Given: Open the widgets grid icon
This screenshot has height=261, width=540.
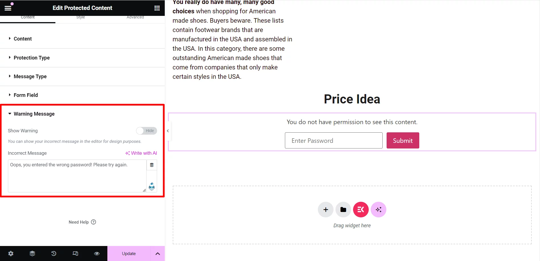Looking at the screenshot, I should pyautogui.click(x=157, y=8).
